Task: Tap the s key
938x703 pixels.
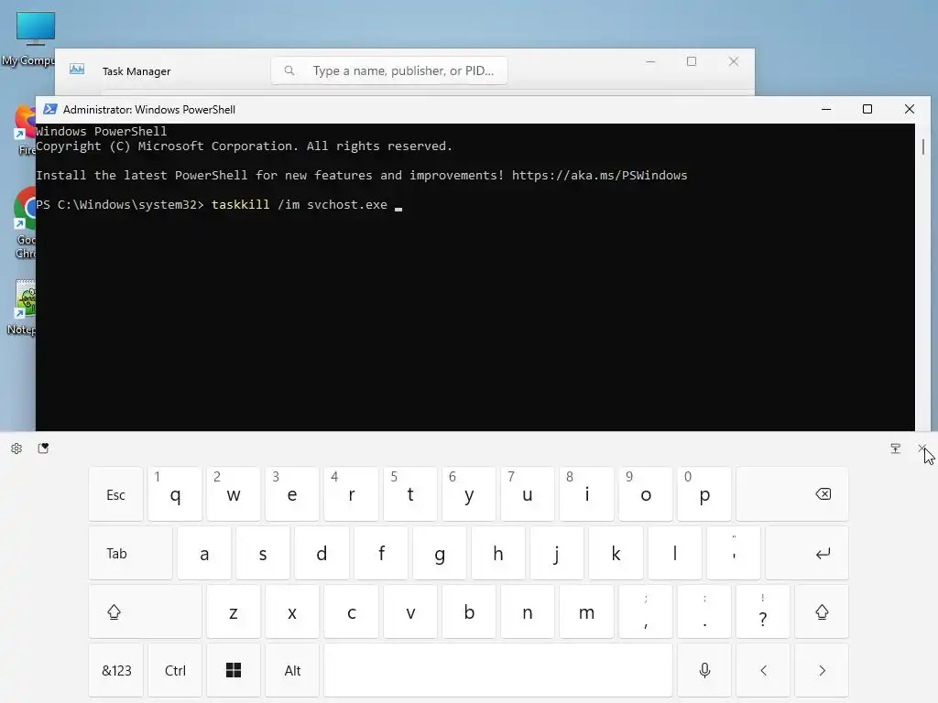Action: coord(263,553)
